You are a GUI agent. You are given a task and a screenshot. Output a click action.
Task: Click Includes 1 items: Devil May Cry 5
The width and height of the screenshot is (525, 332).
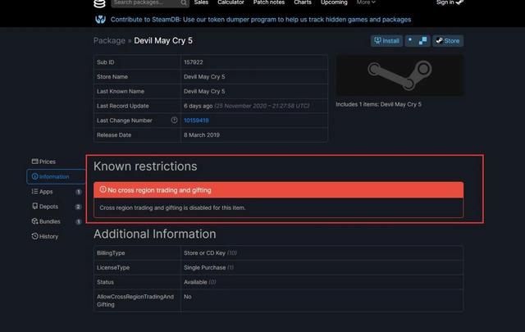coord(378,104)
